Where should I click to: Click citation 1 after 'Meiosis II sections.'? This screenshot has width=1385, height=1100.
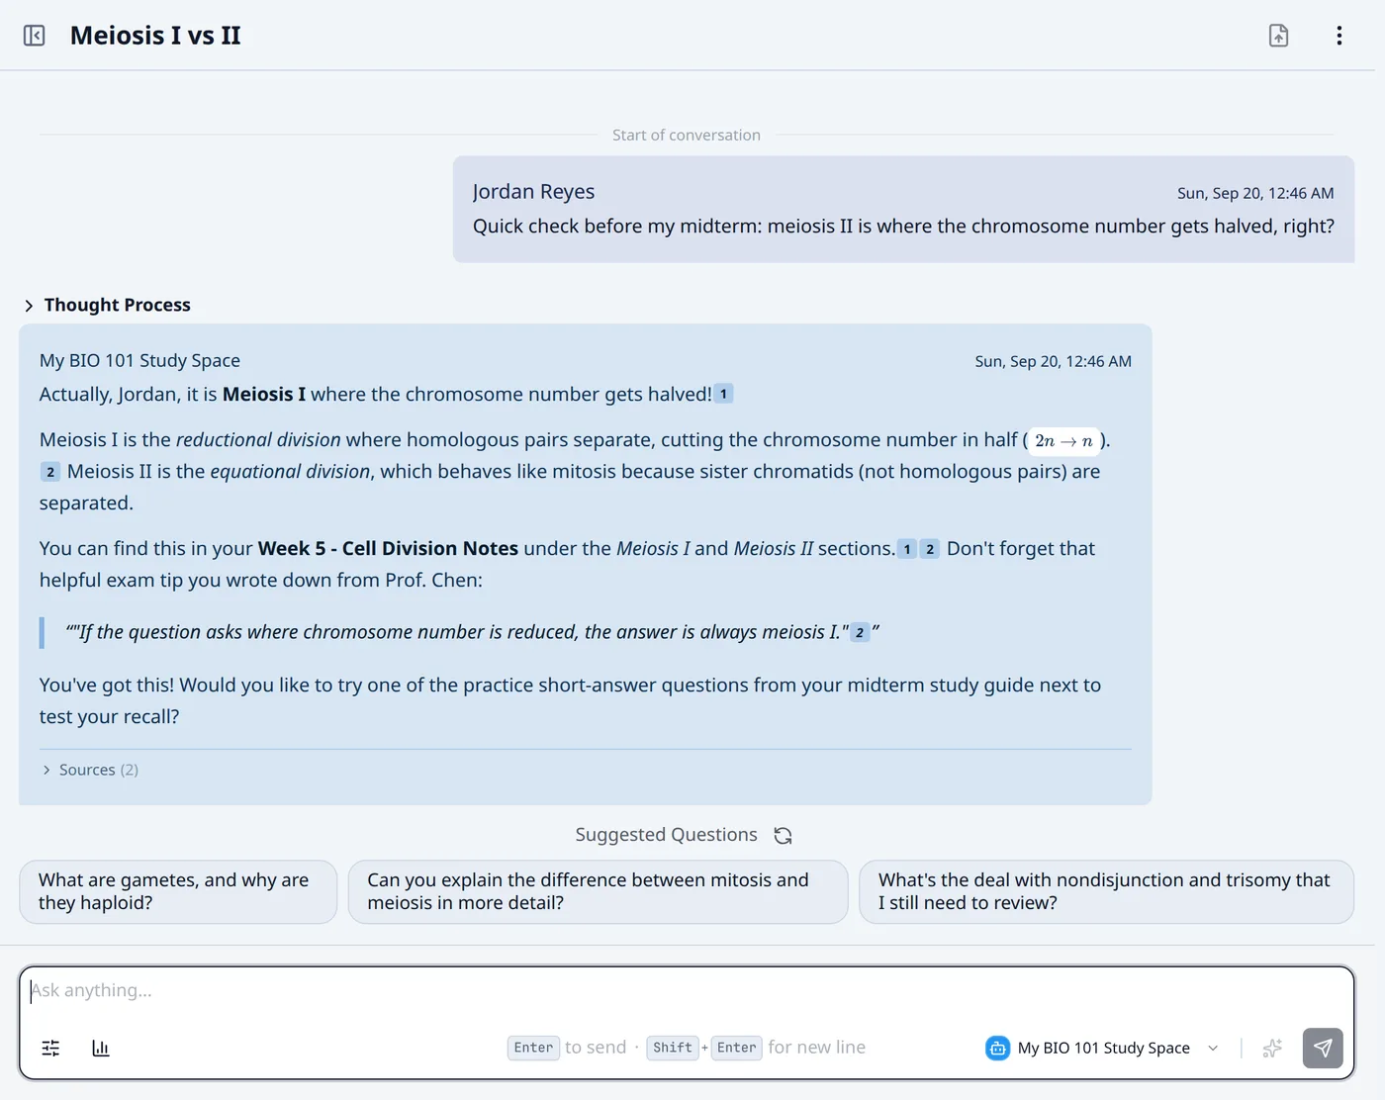tap(907, 549)
